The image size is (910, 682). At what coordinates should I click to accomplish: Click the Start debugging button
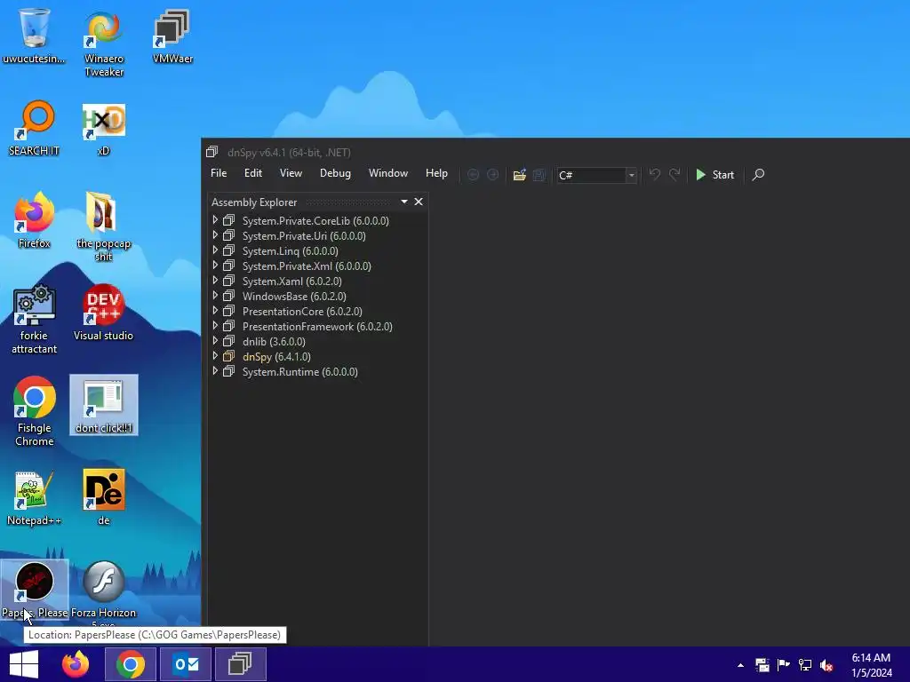715,175
